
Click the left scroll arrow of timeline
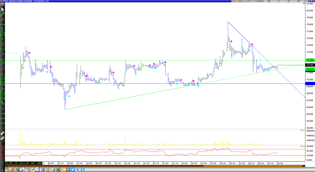[x=6, y=166]
